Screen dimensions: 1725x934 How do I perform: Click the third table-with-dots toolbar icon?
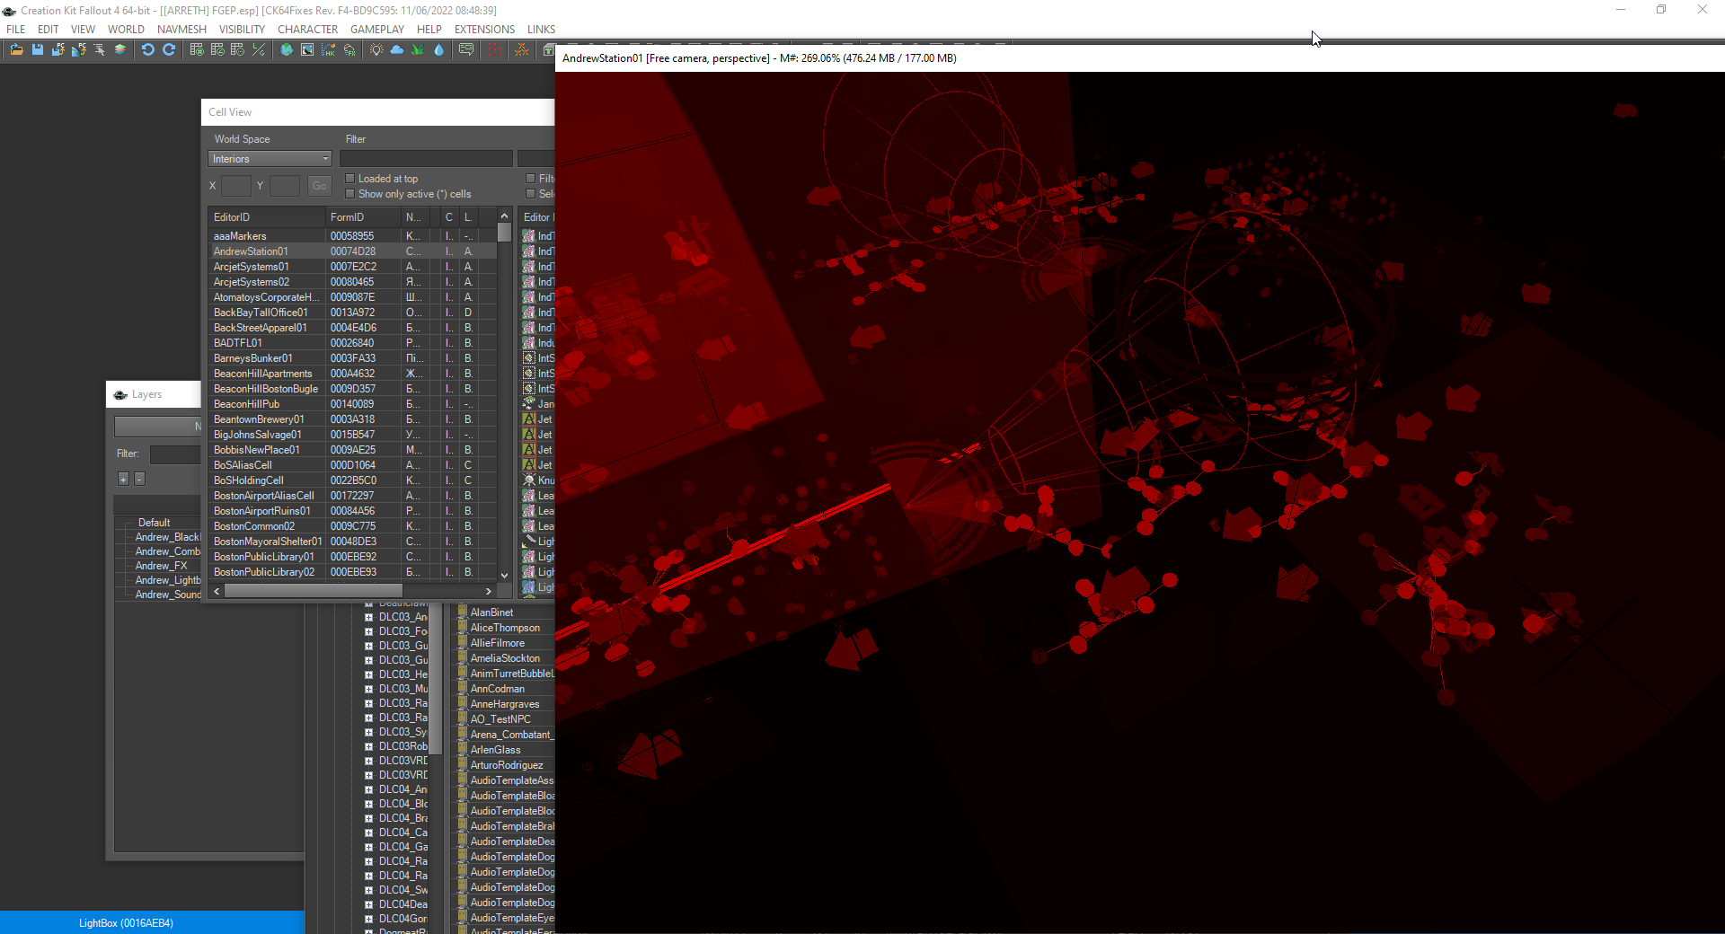(238, 50)
